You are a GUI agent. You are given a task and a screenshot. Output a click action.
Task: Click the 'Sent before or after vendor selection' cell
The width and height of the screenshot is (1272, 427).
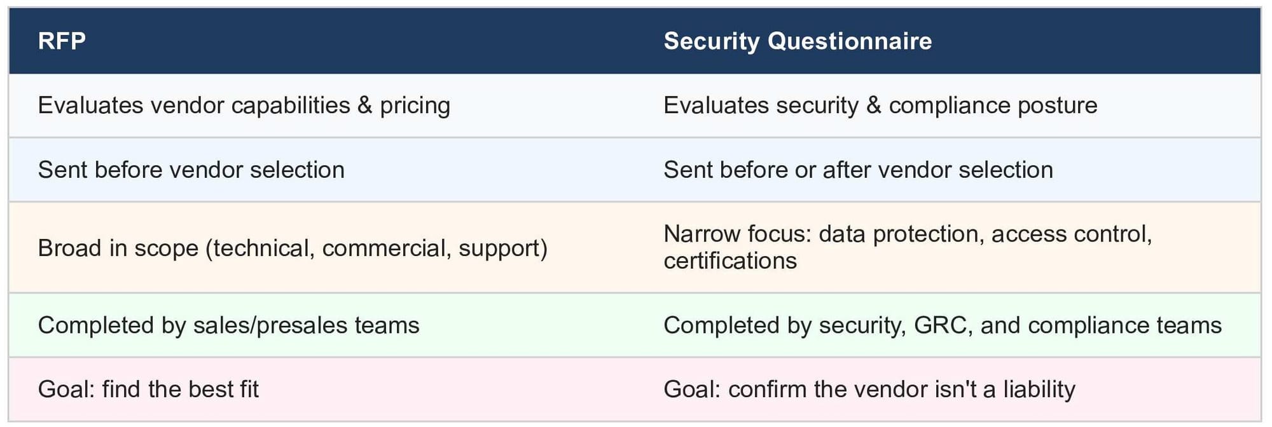click(858, 170)
